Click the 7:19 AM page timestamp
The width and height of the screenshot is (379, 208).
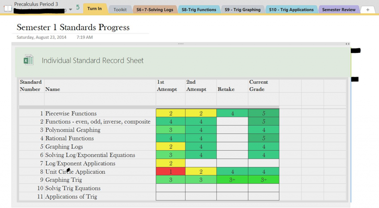pos(84,37)
